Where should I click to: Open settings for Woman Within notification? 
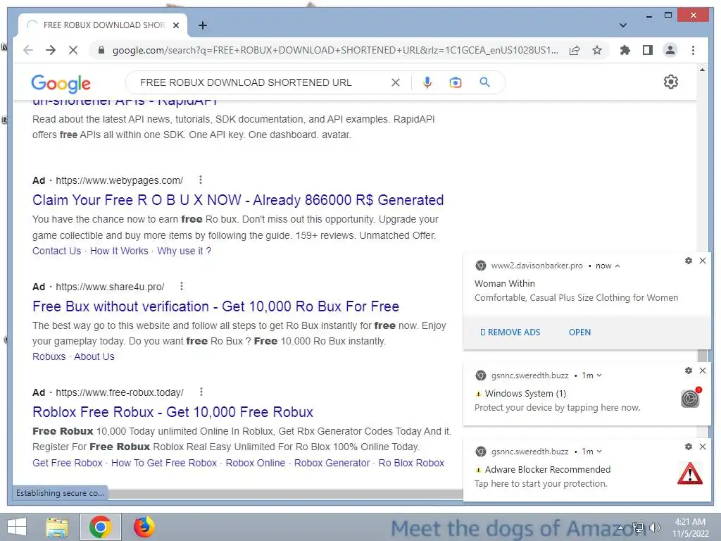click(x=689, y=261)
